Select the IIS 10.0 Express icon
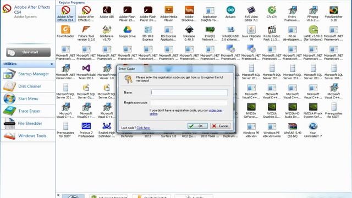Screen dimensions: 352x198 (148, 33)
